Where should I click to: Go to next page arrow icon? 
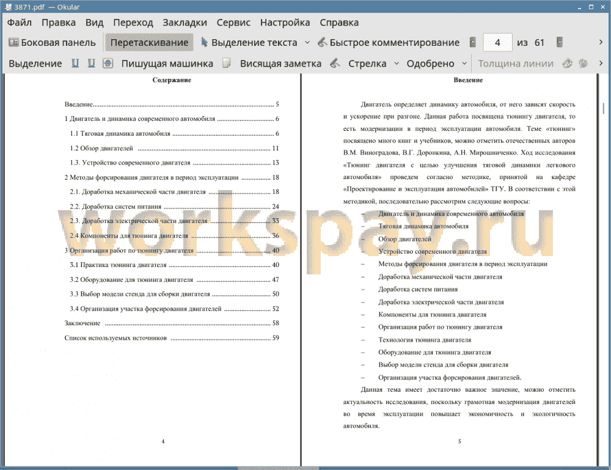pos(560,42)
